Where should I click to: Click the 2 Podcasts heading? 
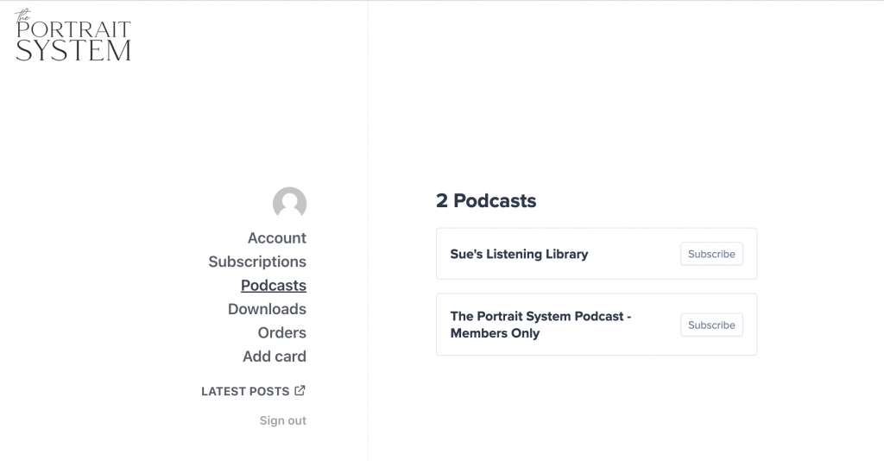click(486, 200)
